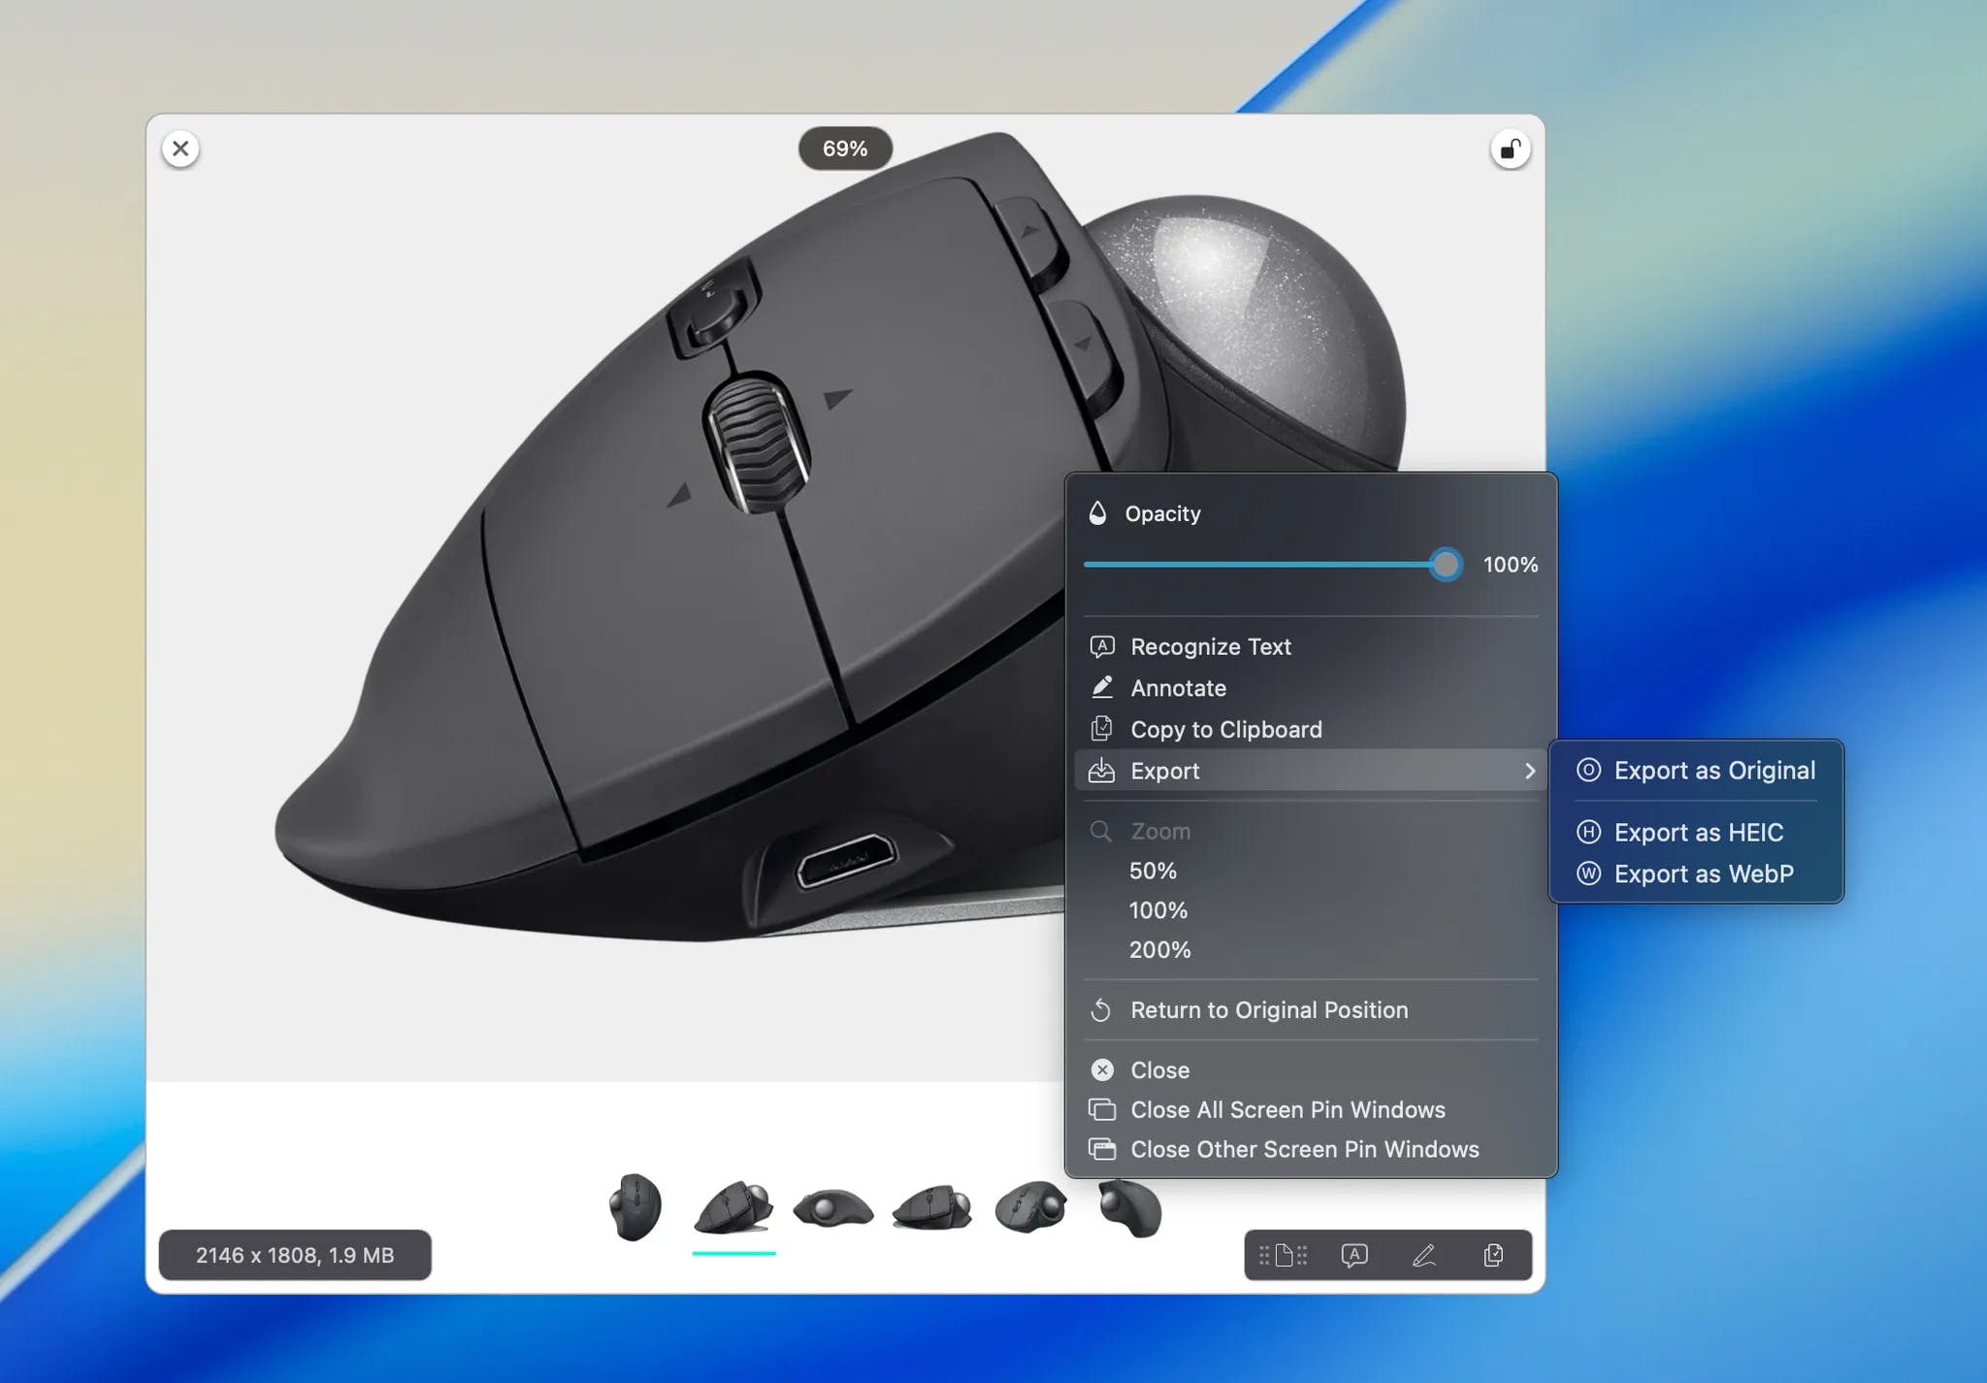Screen dimensions: 1987x1383
Task: Choose Export as HEIC
Action: tap(1698, 833)
